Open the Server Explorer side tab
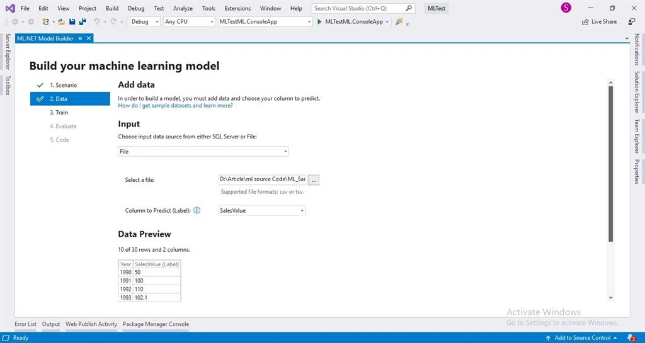The image size is (645, 343). click(8, 52)
